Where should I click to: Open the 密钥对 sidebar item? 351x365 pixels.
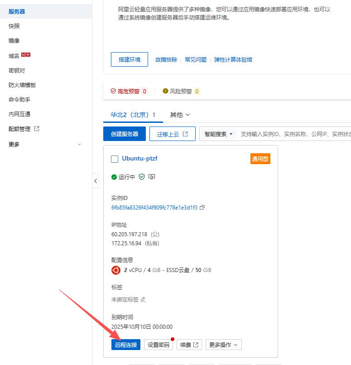point(17,71)
